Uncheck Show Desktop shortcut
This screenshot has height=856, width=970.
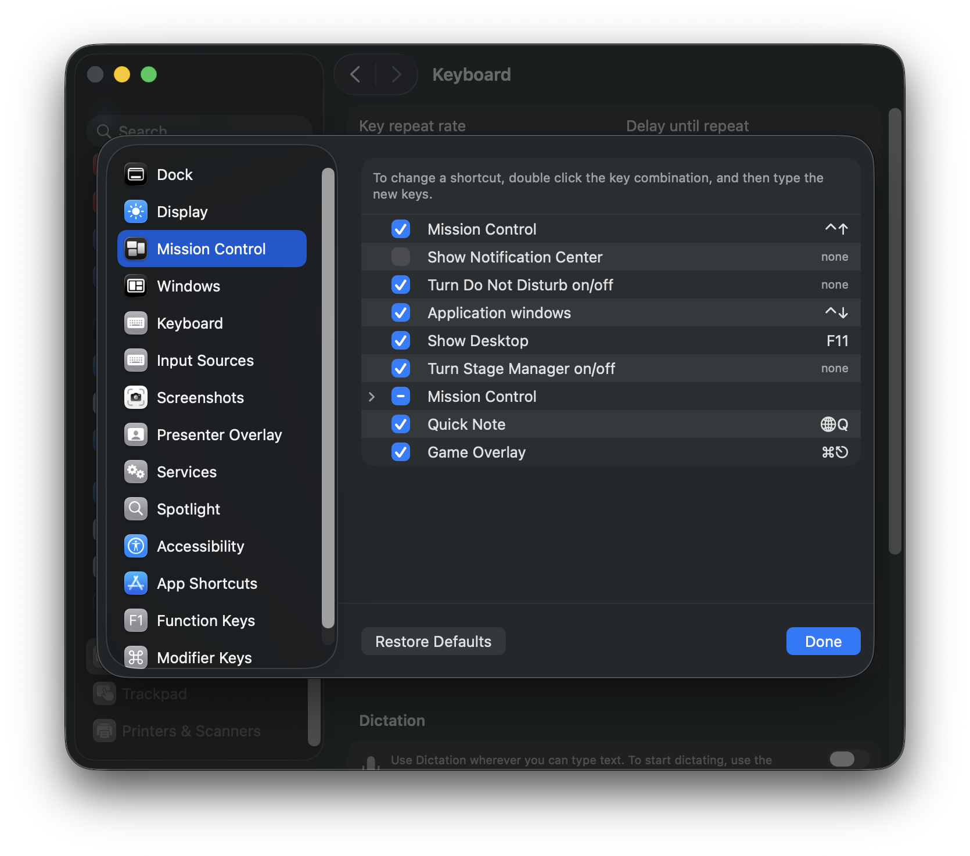tap(401, 340)
